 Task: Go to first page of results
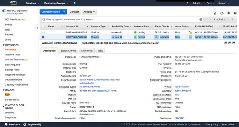(206, 19)
